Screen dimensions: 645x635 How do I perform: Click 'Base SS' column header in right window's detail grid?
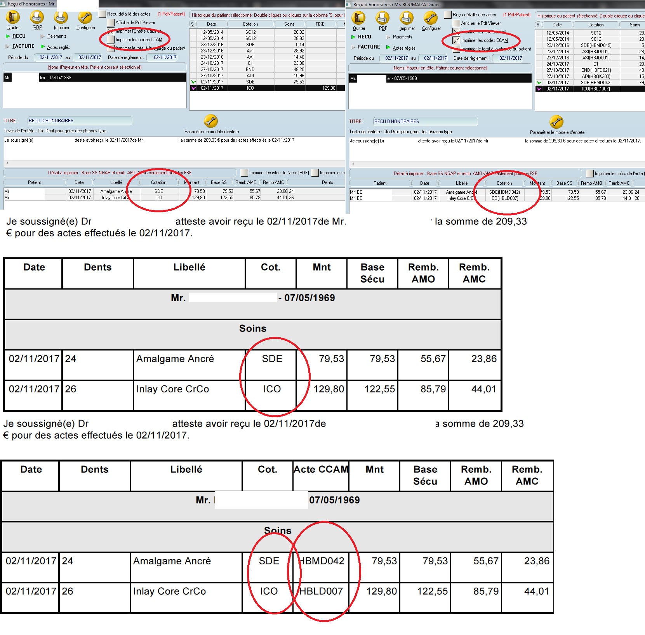tap(564, 183)
